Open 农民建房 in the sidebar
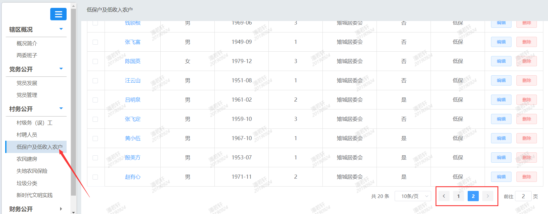Viewport: 548px width, 214px height. (27, 159)
